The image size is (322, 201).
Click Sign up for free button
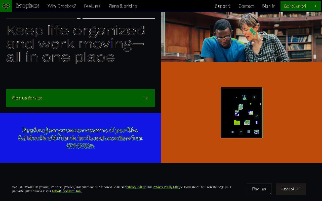point(80,98)
